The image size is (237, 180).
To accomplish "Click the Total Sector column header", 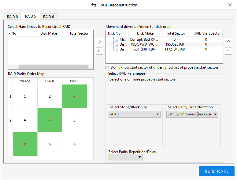I will [x=176, y=33].
